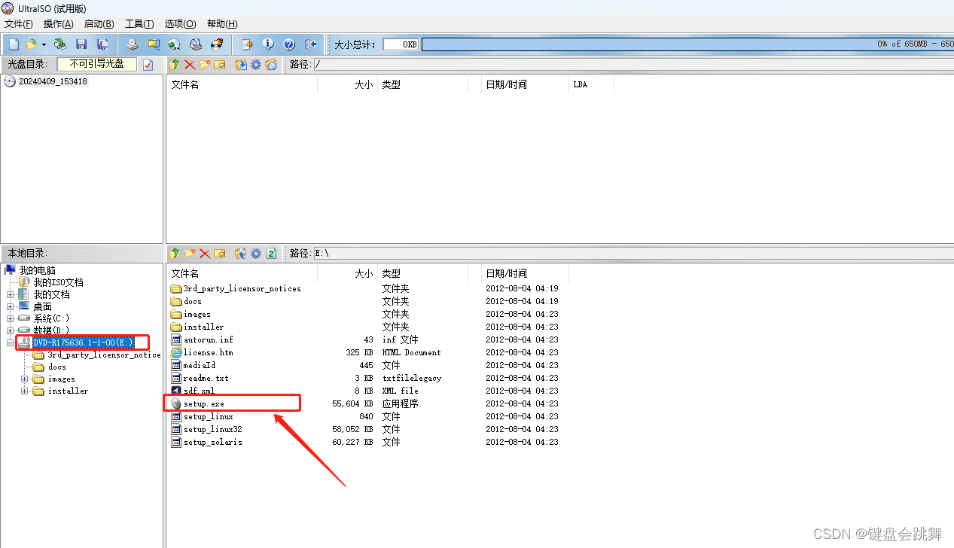Click the Up arrow in the local pane toolbar
Screen dimensions: 954x548
pyautogui.click(x=175, y=254)
